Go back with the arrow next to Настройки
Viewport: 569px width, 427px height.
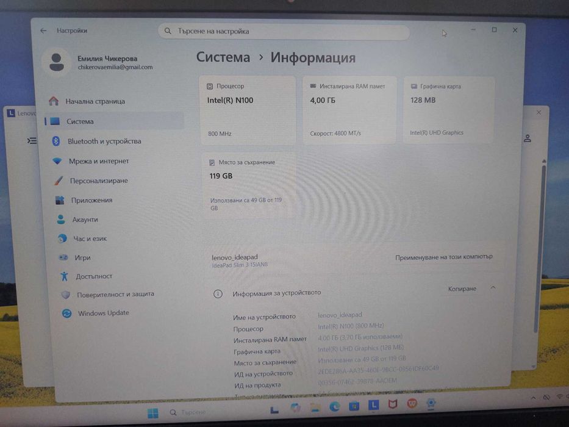pyautogui.click(x=43, y=31)
